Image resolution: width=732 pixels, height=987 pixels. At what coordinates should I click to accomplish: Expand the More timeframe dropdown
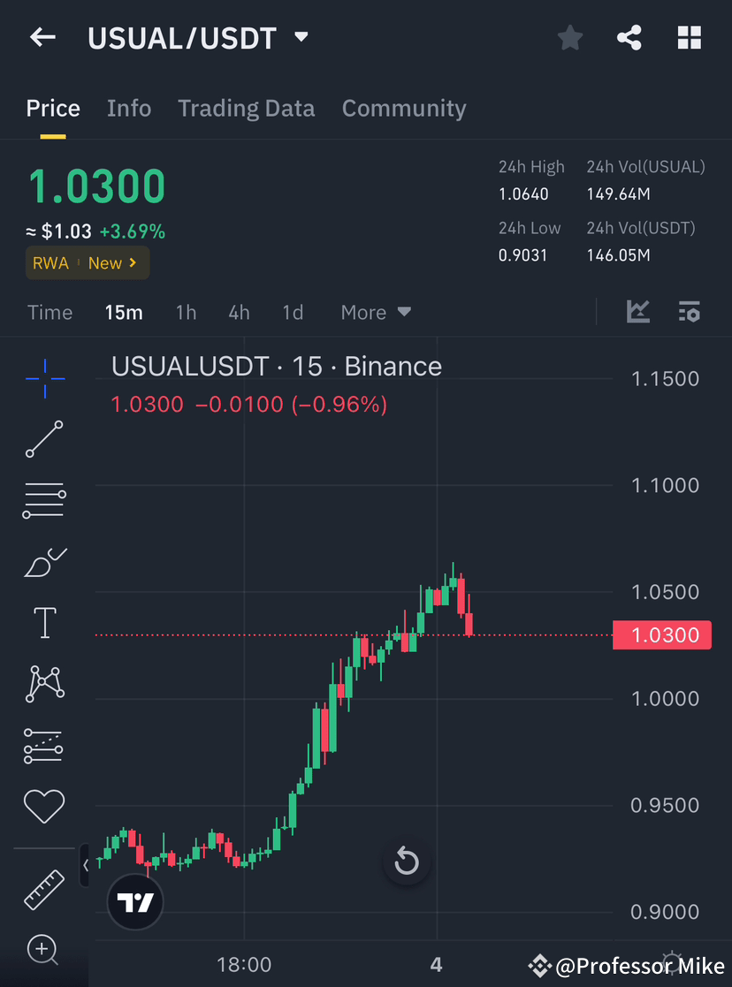point(375,312)
